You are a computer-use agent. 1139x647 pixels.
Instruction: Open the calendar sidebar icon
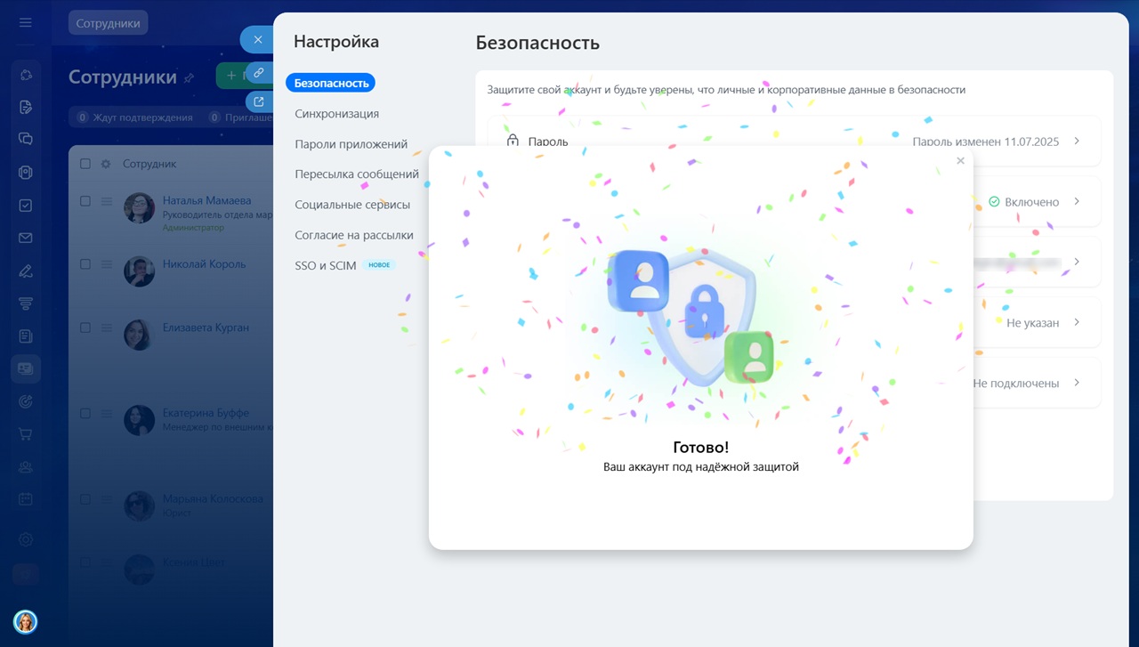pyautogui.click(x=26, y=499)
